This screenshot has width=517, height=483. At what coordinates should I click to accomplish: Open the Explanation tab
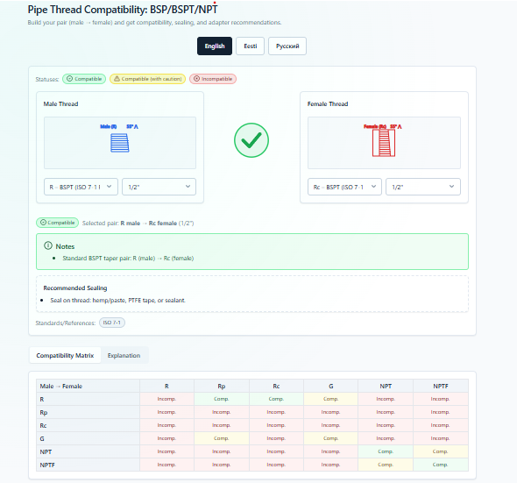tap(124, 355)
